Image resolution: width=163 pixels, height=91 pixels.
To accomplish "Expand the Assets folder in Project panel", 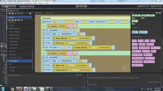I will tap(1, 55).
